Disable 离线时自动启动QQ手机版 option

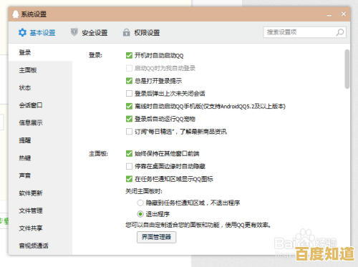click(x=129, y=106)
